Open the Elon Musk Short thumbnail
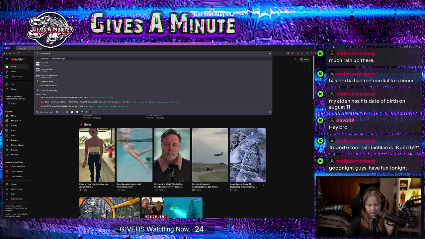 (x=172, y=155)
